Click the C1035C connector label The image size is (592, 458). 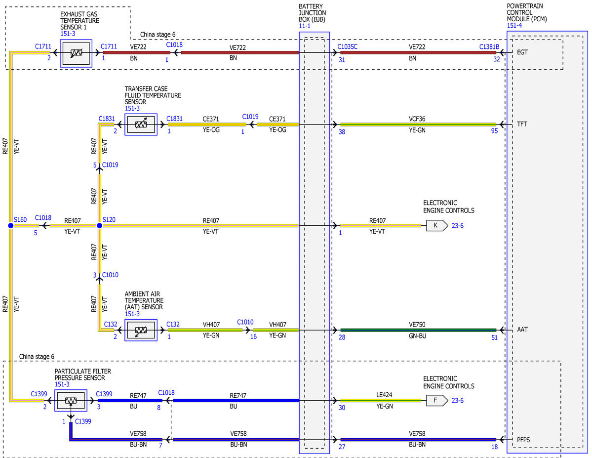pyautogui.click(x=347, y=46)
